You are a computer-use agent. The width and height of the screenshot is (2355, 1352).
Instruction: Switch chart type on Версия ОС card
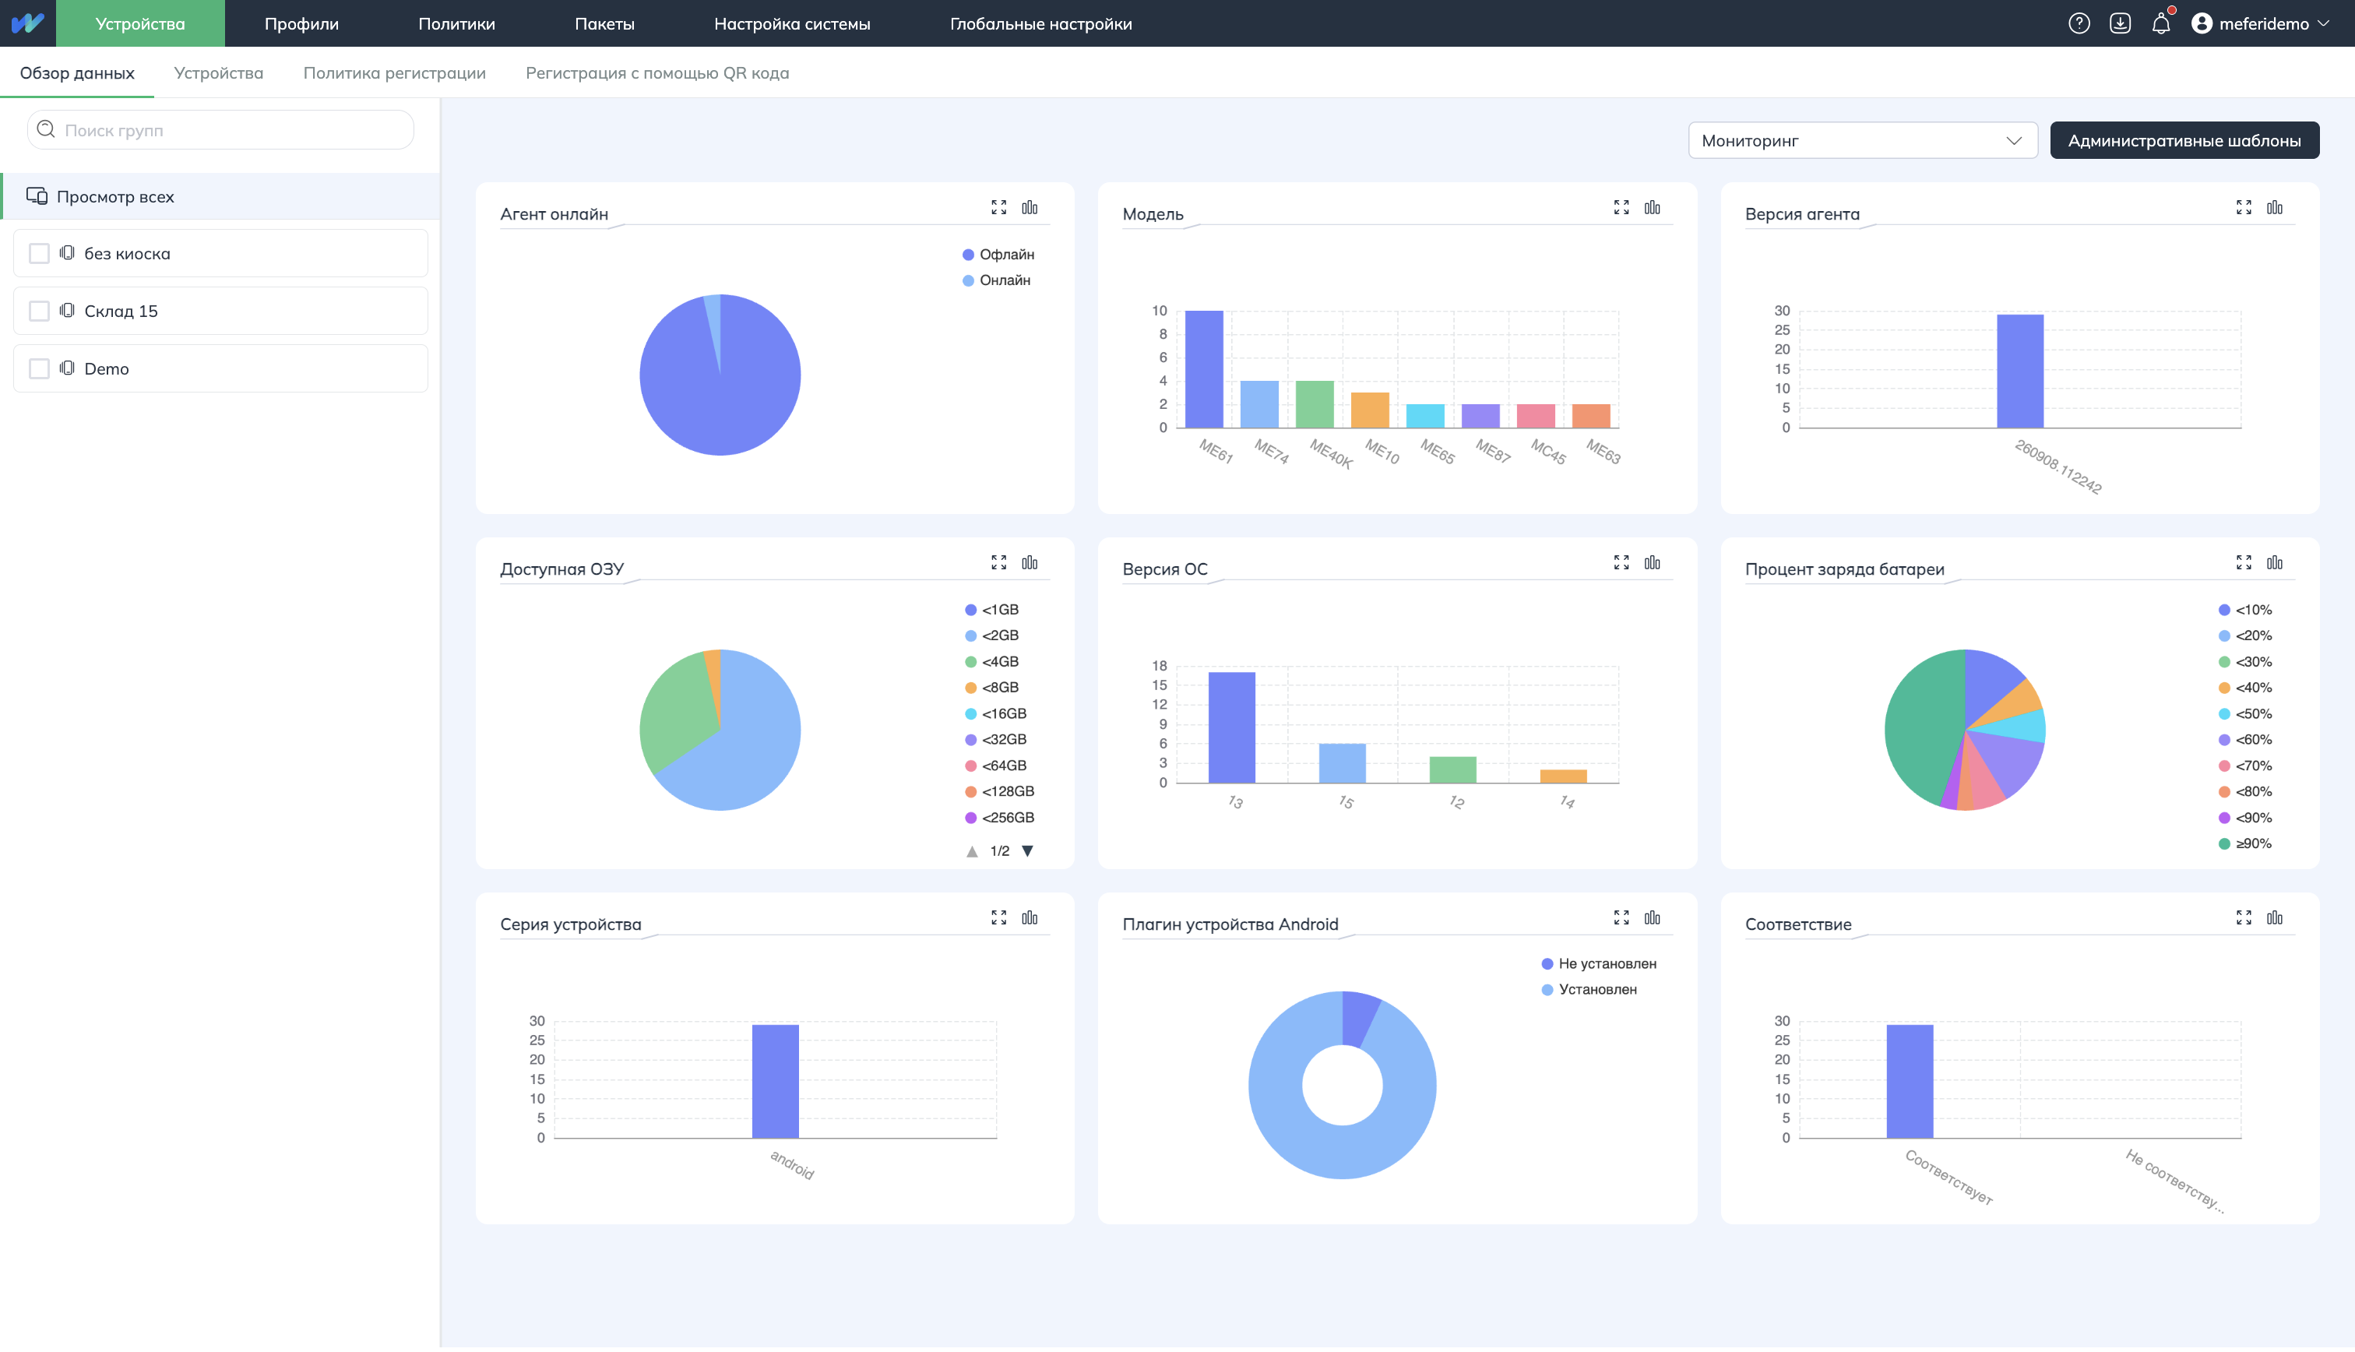[1653, 563]
